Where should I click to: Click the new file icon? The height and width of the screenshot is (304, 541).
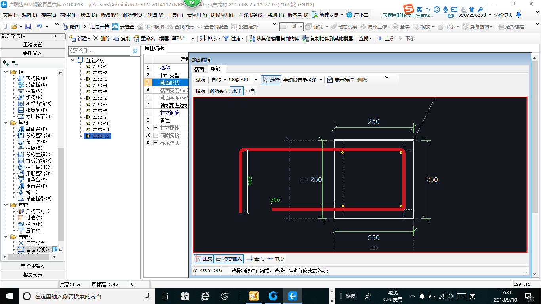pyautogui.click(x=5, y=27)
